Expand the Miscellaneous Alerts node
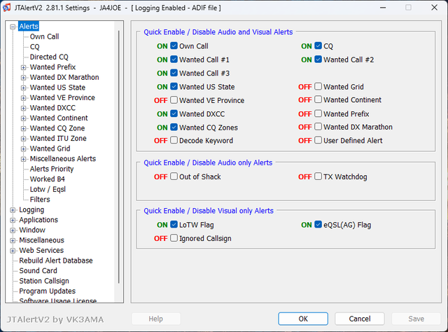This screenshot has width=448, height=332. [x=23, y=159]
